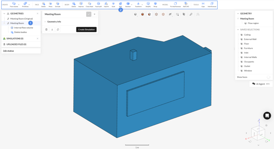Add a new simulation with plus

click(37, 38)
